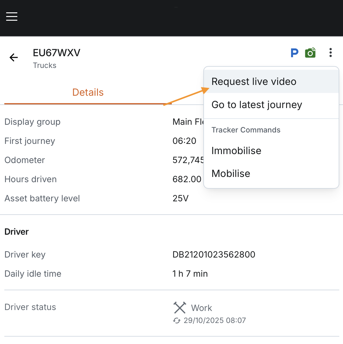The width and height of the screenshot is (343, 344).
Task: Choose Go to latest journey
Action: pyautogui.click(x=256, y=105)
